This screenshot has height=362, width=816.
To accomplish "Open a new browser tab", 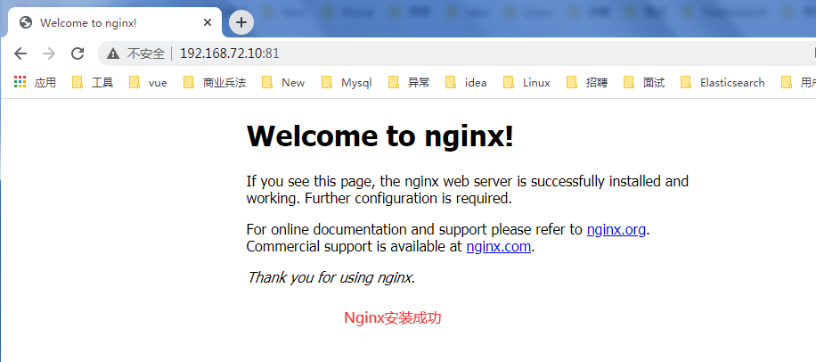I will (x=241, y=22).
